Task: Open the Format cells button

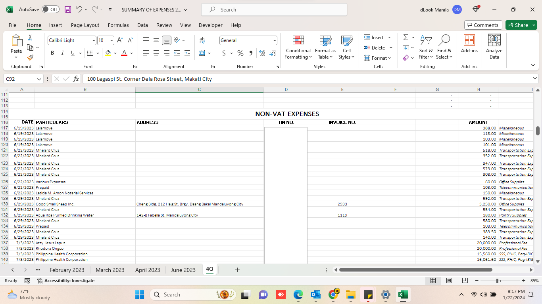Action: tap(378, 58)
